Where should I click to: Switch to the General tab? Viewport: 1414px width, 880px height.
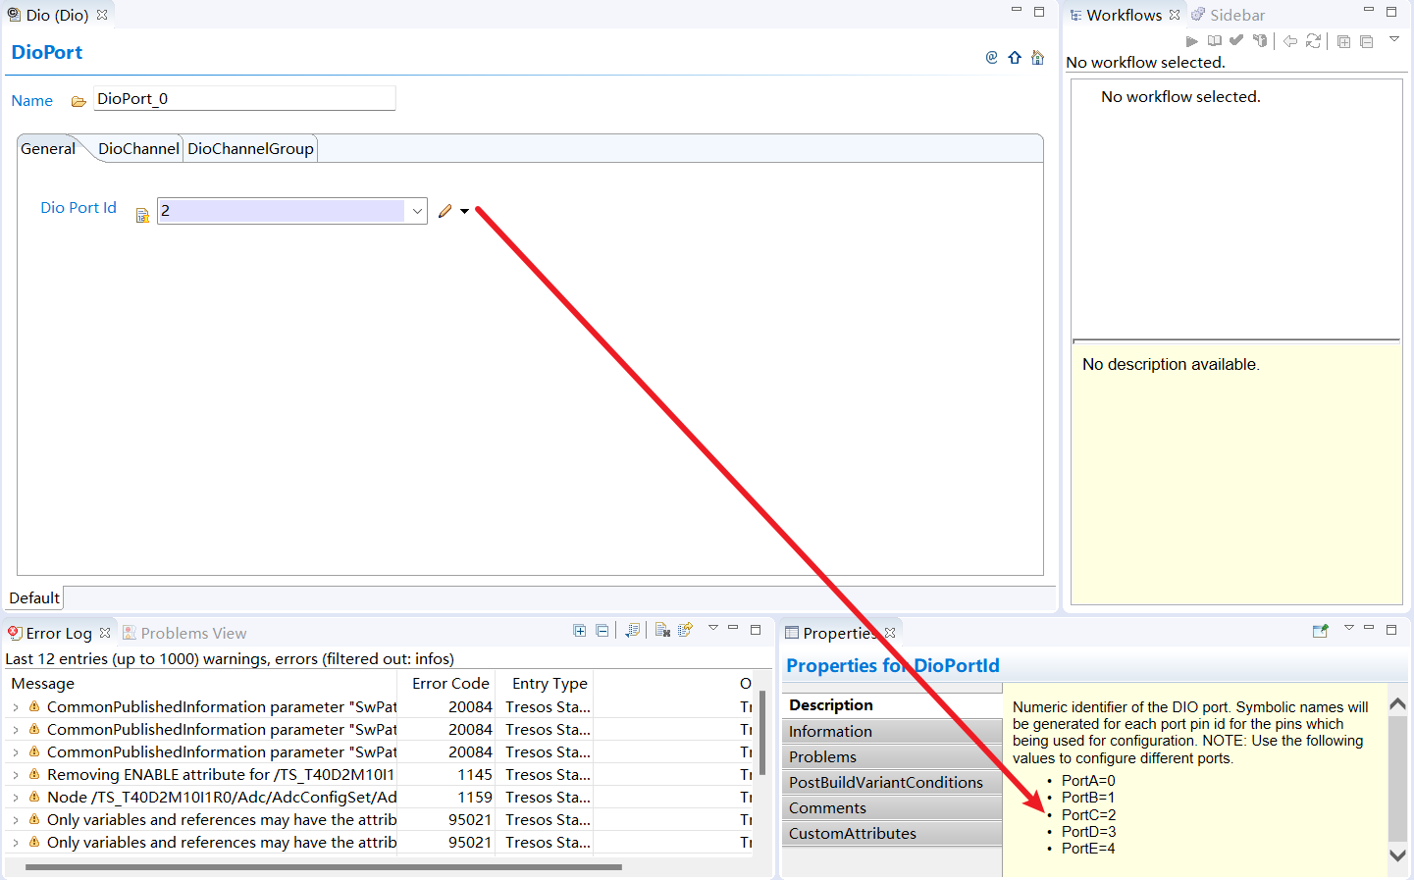point(48,149)
